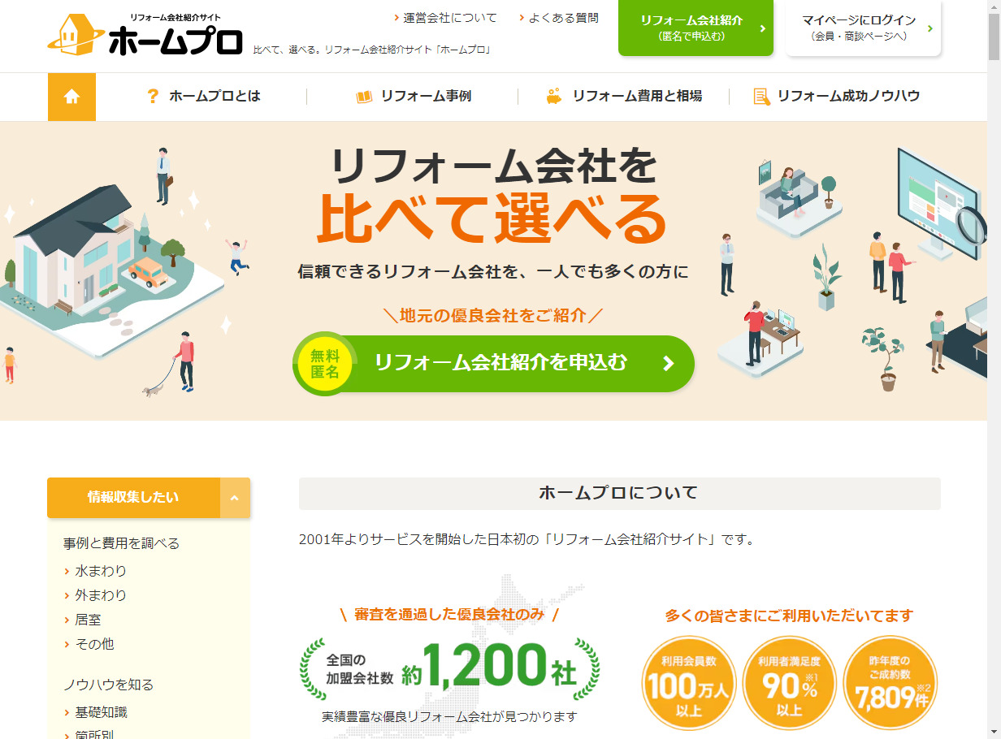This screenshot has width=1001, height=739.
Task: Collapse the 情報収集したい sidebar section arrow
Action: (235, 498)
